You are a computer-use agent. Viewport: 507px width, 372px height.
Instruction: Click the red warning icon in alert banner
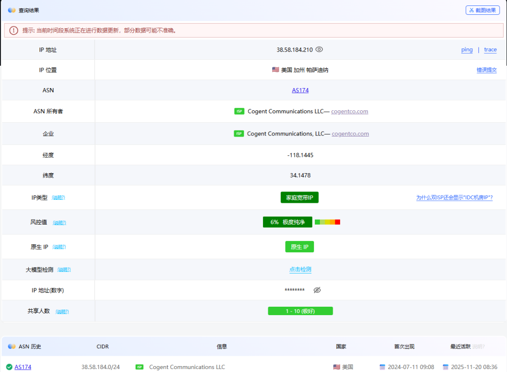[x=13, y=30]
